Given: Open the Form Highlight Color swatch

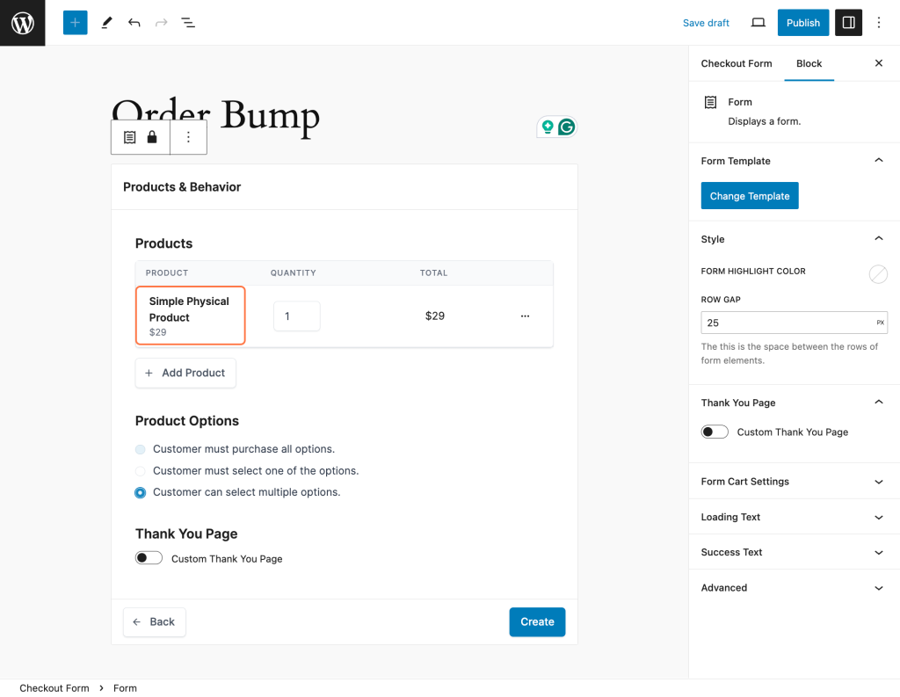Looking at the screenshot, I should click(x=878, y=274).
